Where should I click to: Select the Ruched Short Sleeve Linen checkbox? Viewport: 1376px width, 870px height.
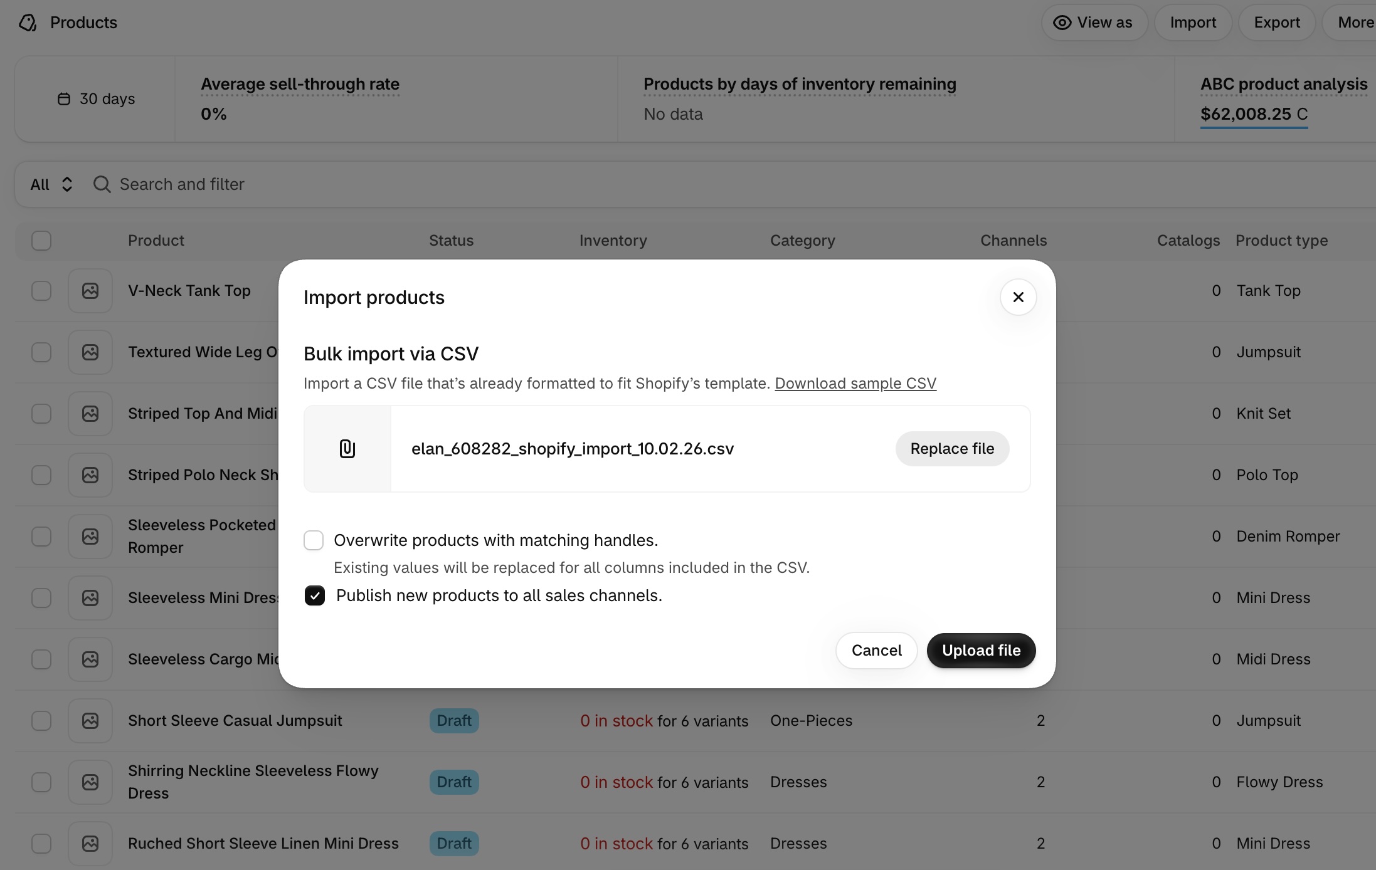point(41,844)
